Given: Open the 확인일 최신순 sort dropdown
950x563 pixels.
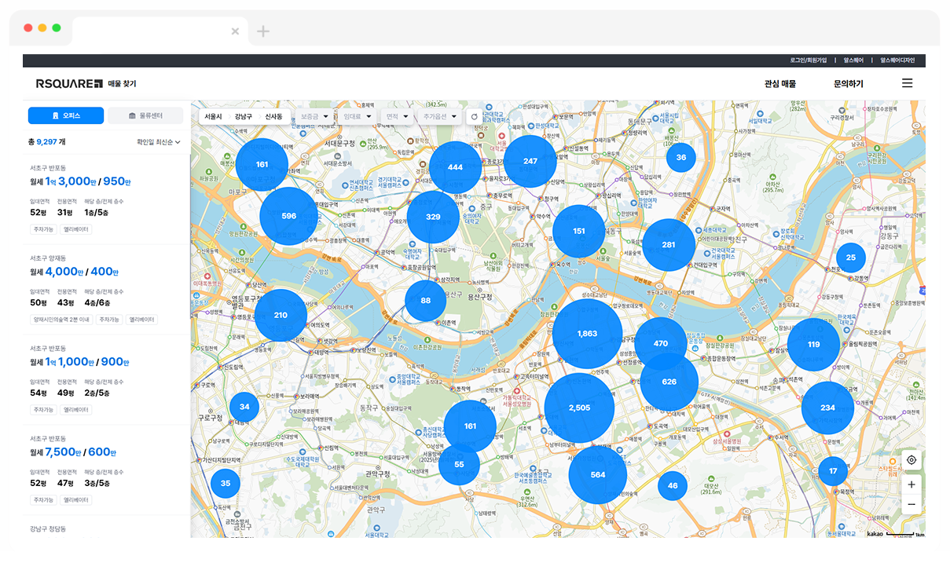Looking at the screenshot, I should pos(159,142).
